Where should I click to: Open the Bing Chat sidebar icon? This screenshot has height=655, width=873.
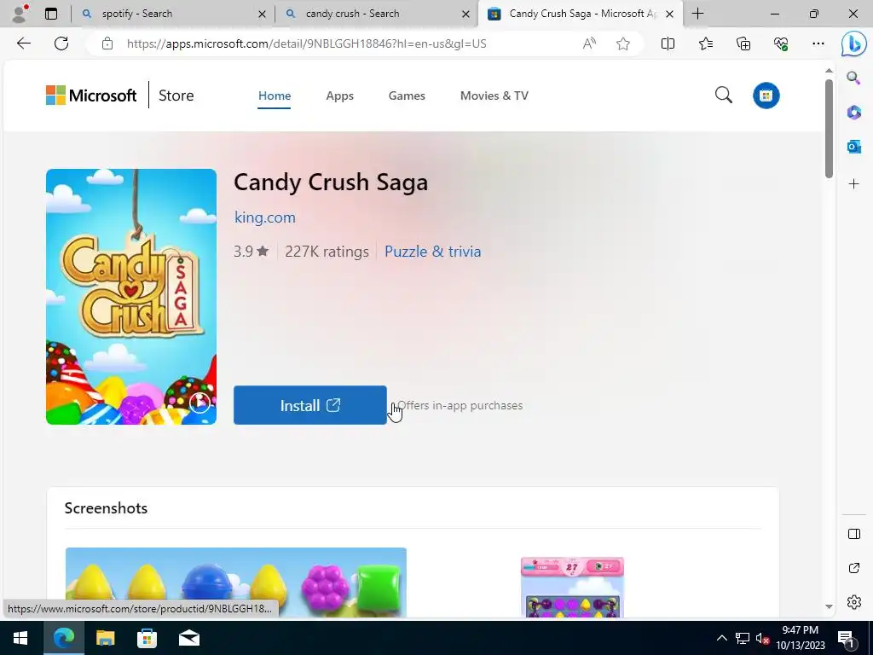853,44
